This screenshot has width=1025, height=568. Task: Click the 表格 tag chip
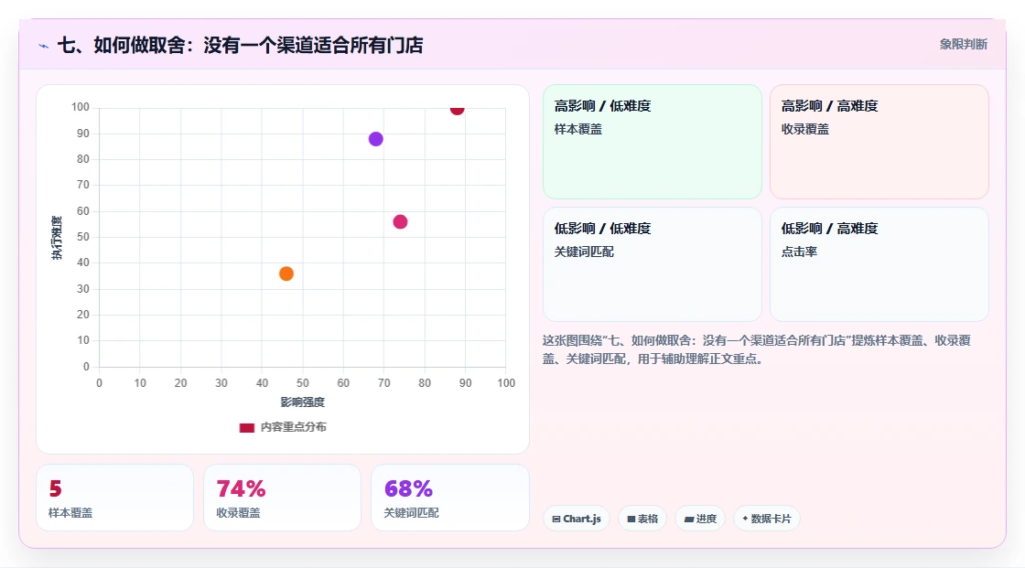(642, 519)
